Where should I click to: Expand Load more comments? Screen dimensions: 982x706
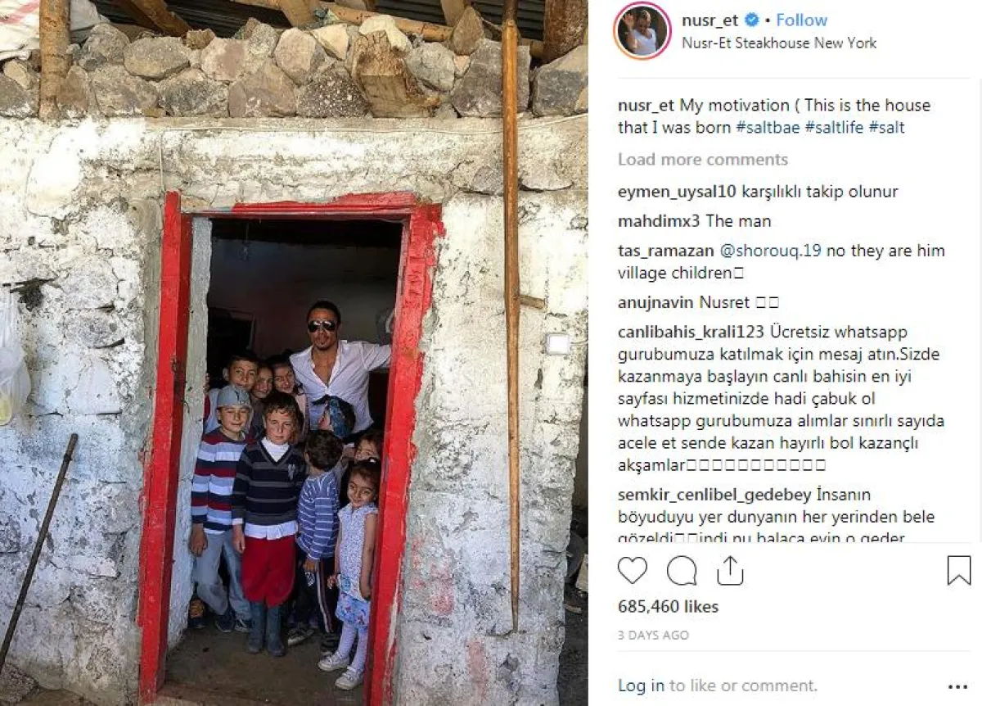pyautogui.click(x=703, y=160)
